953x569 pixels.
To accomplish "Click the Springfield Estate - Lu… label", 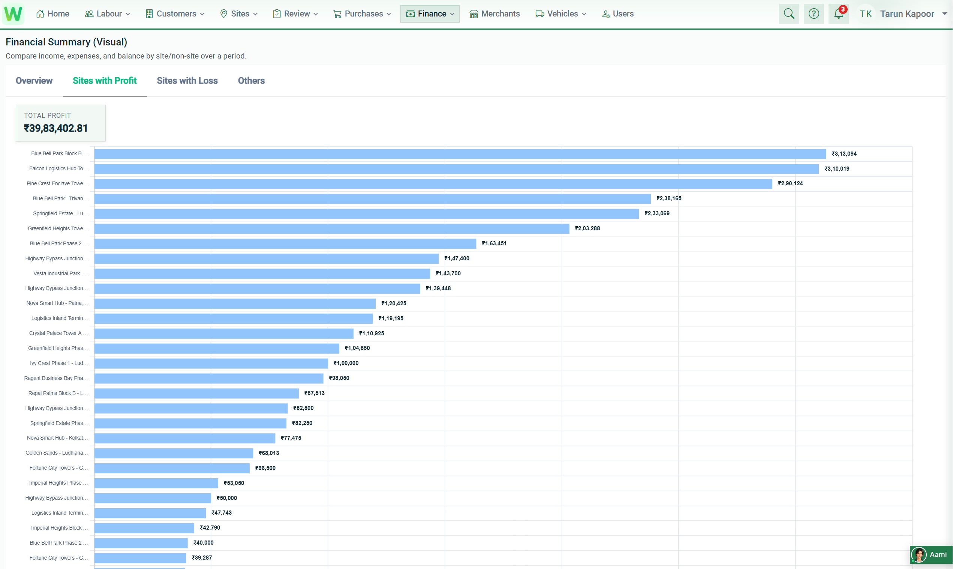I will 60,213.
